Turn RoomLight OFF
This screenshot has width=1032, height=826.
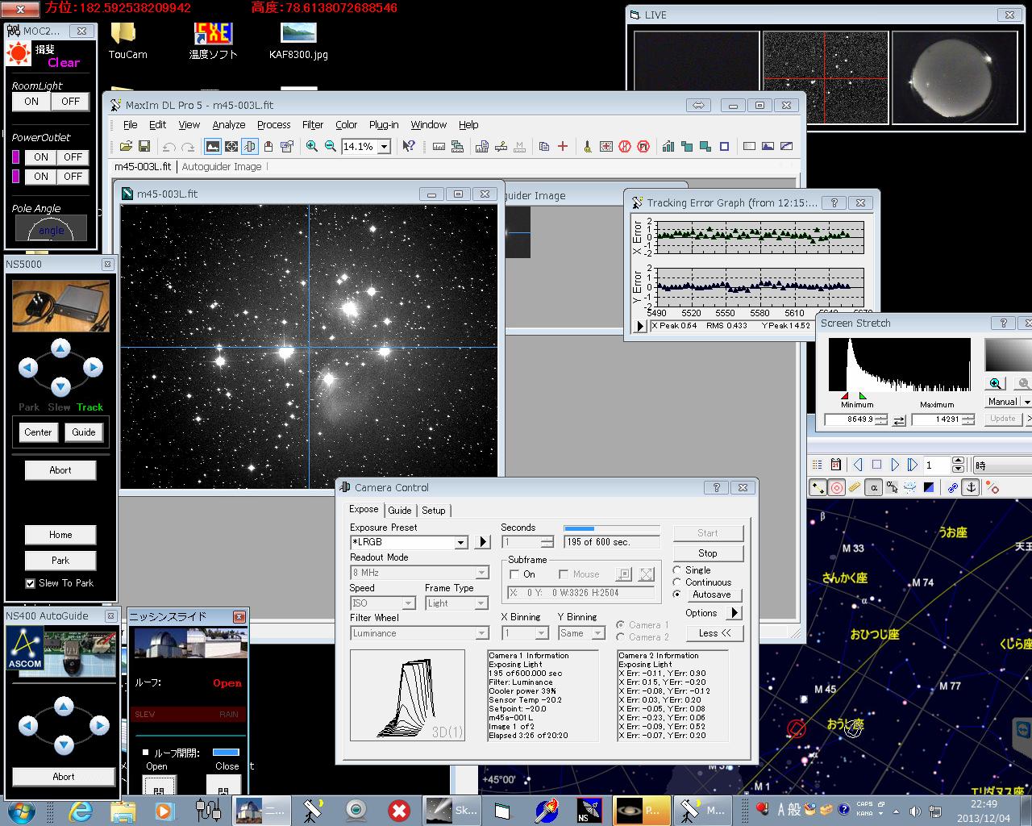(x=70, y=102)
